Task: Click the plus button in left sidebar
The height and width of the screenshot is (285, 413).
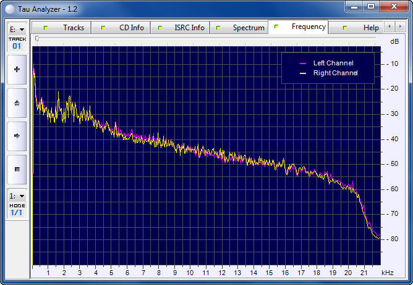Action: tap(17, 70)
